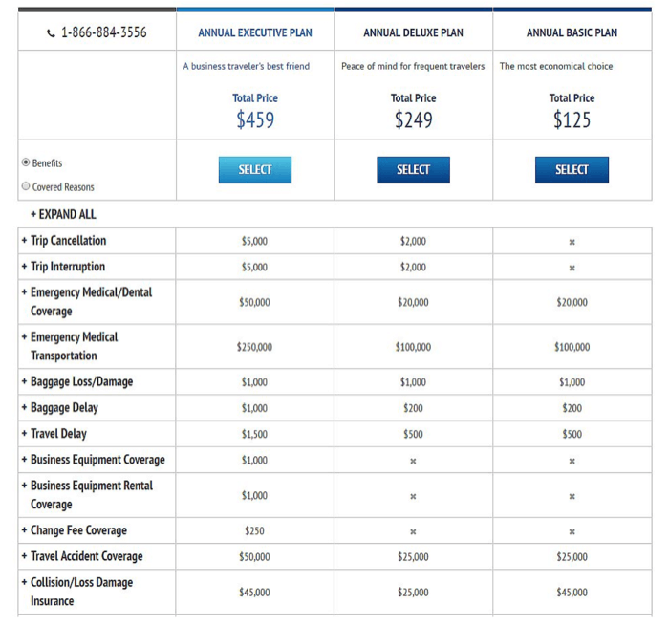Click SELECT for Annual Deluxe Plan
Viewport: 669px width, 626px height.
(413, 169)
